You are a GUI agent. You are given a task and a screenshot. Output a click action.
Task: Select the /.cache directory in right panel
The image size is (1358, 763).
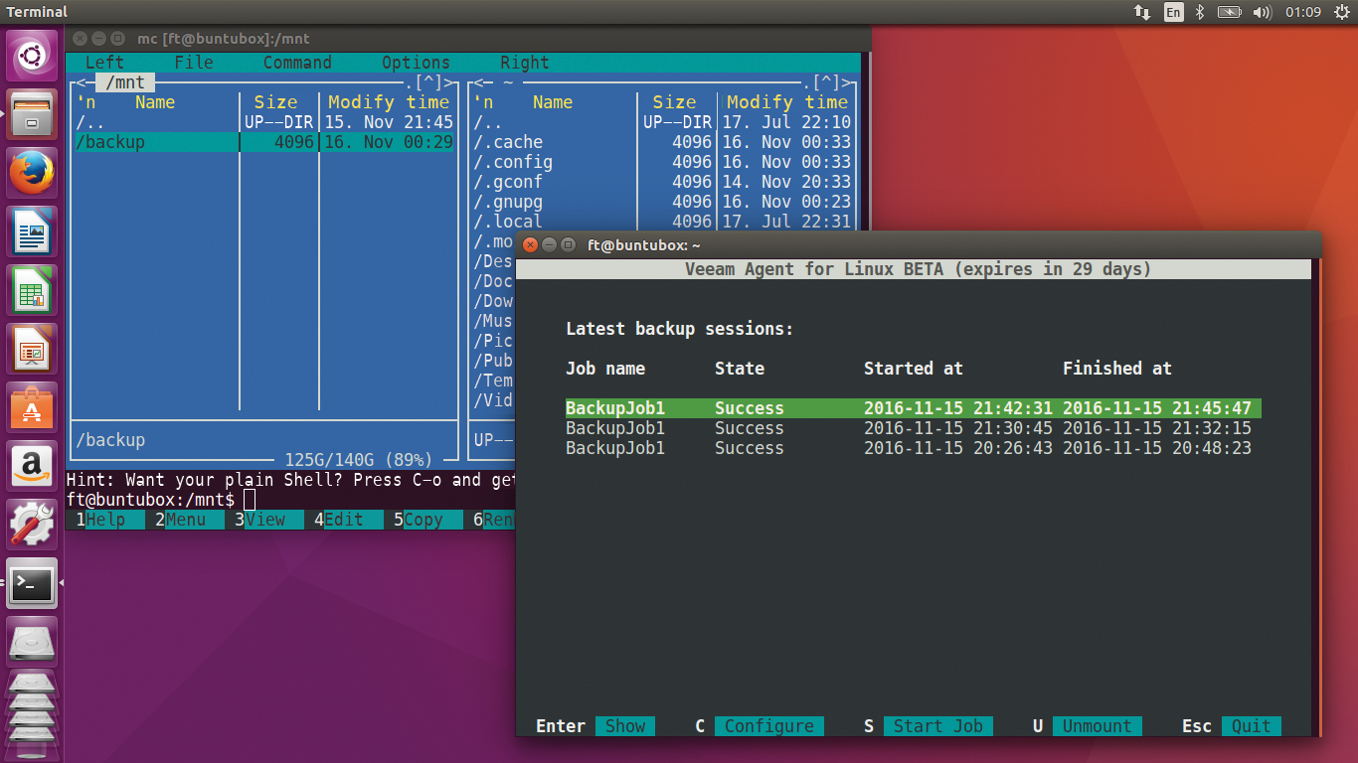click(x=662, y=142)
